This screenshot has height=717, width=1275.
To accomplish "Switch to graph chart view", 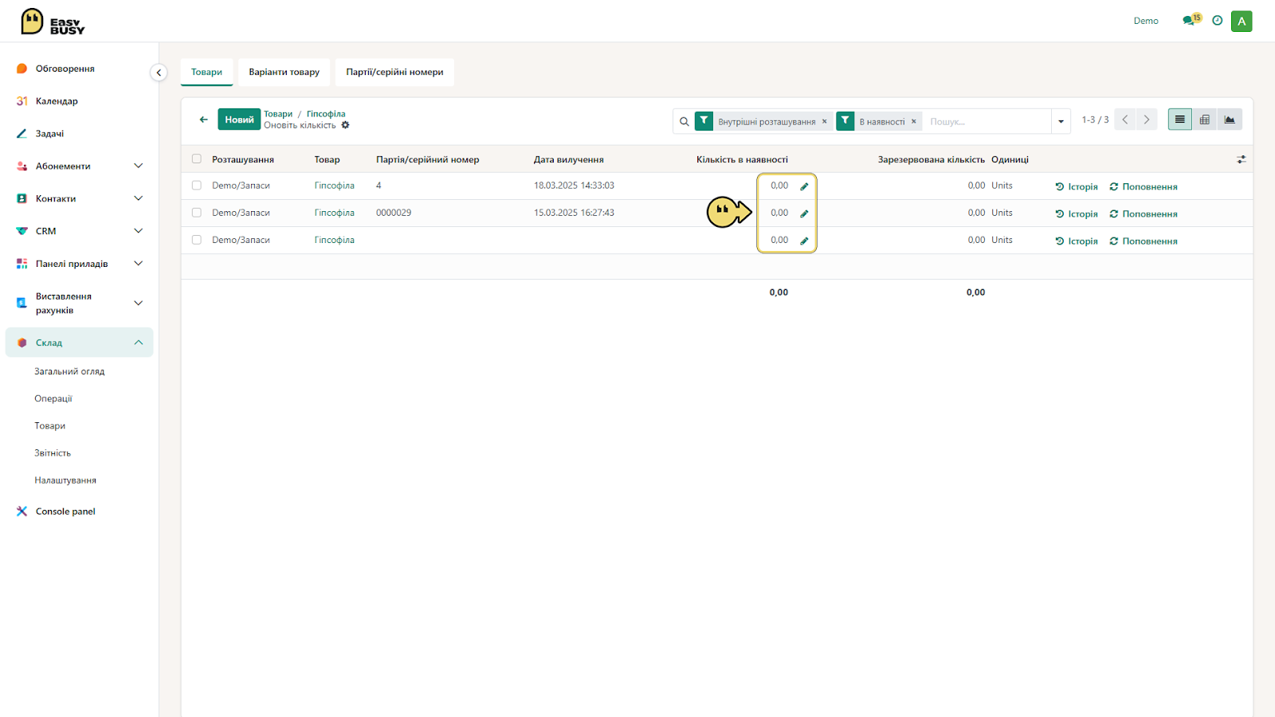I will coord(1230,119).
